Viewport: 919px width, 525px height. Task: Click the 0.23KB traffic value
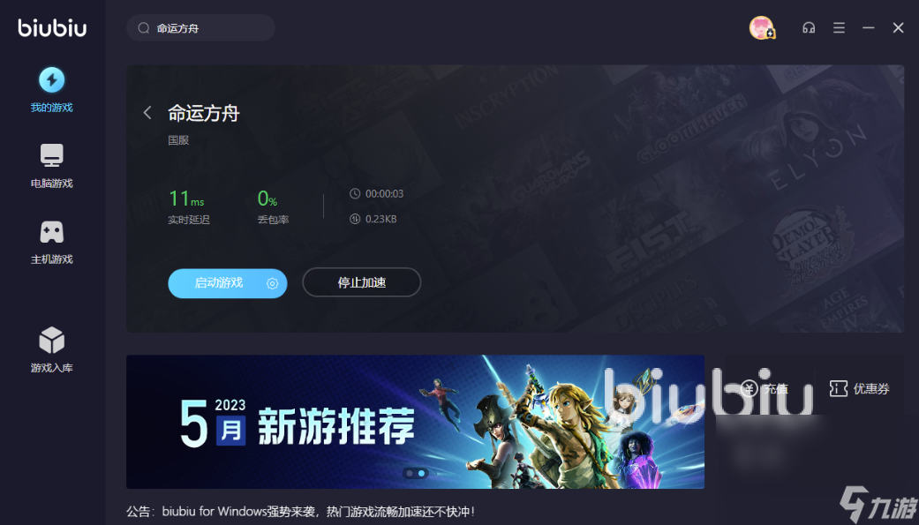381,219
